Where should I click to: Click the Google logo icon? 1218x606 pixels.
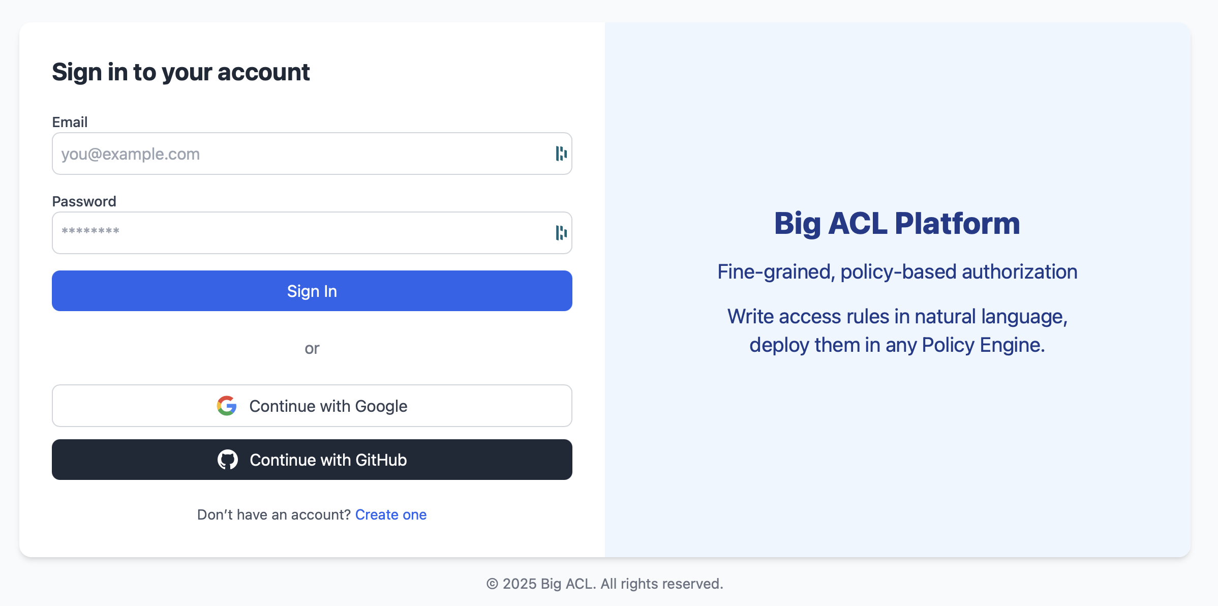227,406
